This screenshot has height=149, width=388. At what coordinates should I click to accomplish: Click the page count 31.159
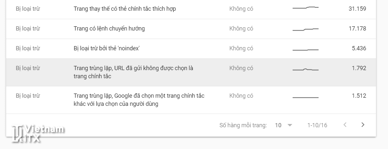tap(357, 9)
